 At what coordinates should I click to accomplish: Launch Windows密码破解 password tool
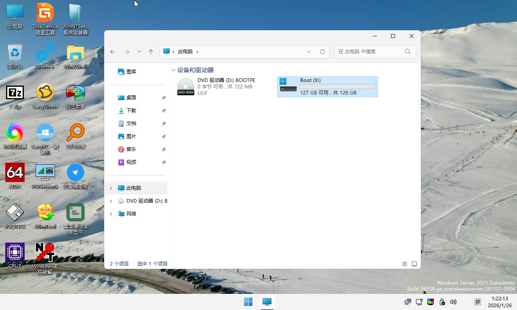click(x=45, y=253)
